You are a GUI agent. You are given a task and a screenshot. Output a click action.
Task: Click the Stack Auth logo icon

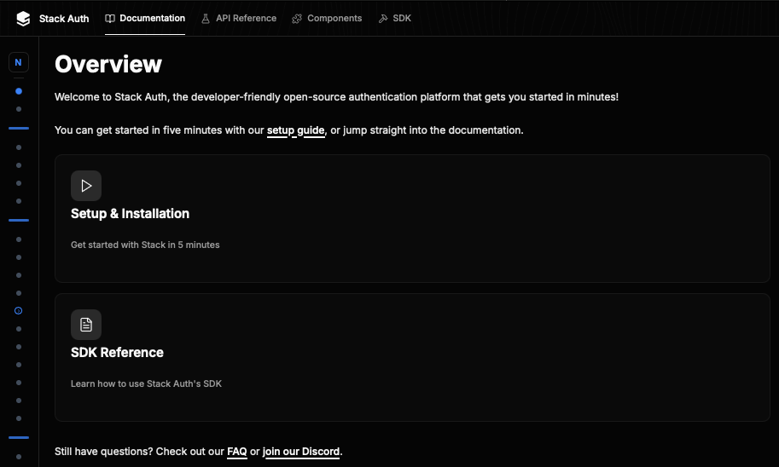click(x=23, y=19)
